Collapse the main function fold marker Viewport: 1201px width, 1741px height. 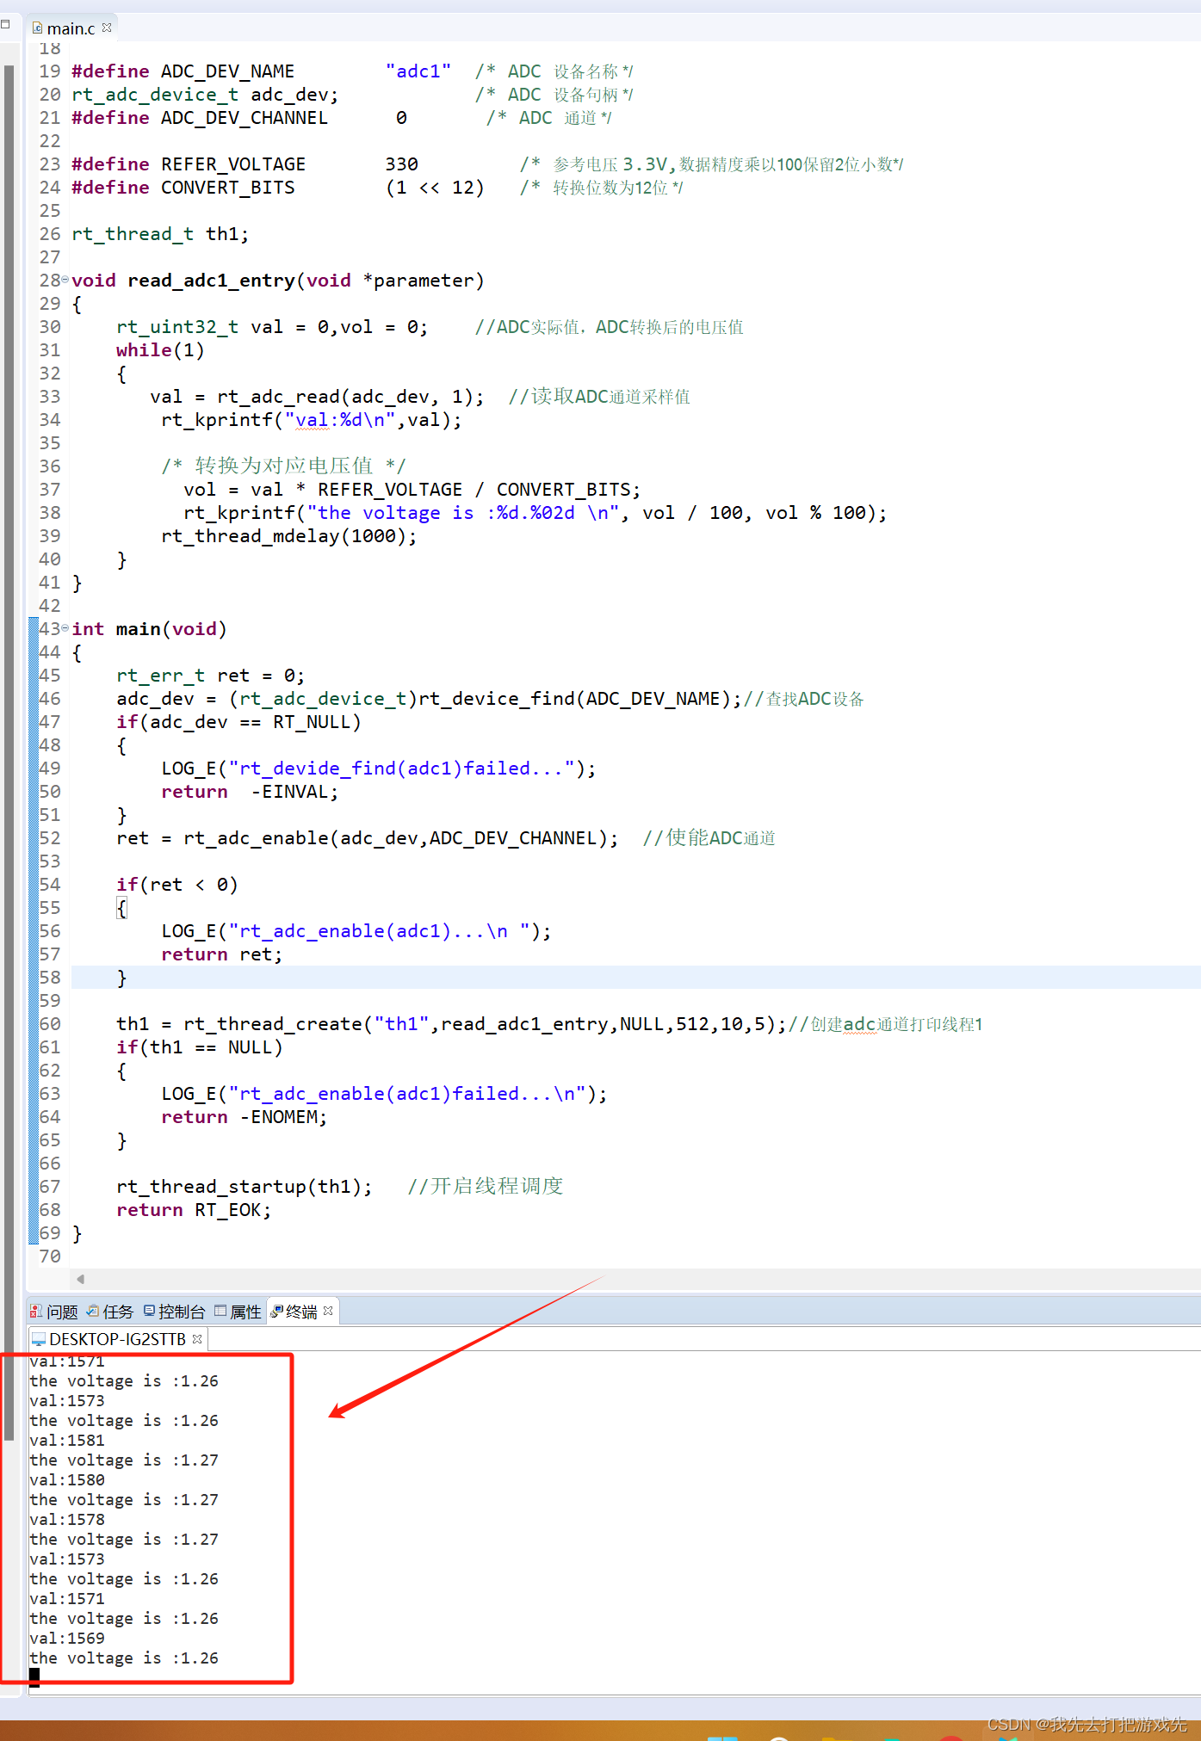click(x=65, y=628)
